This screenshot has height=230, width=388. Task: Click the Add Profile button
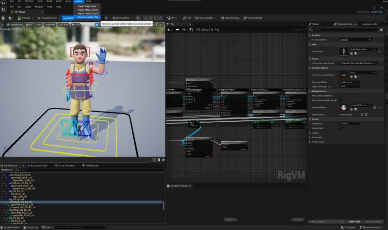354,222
